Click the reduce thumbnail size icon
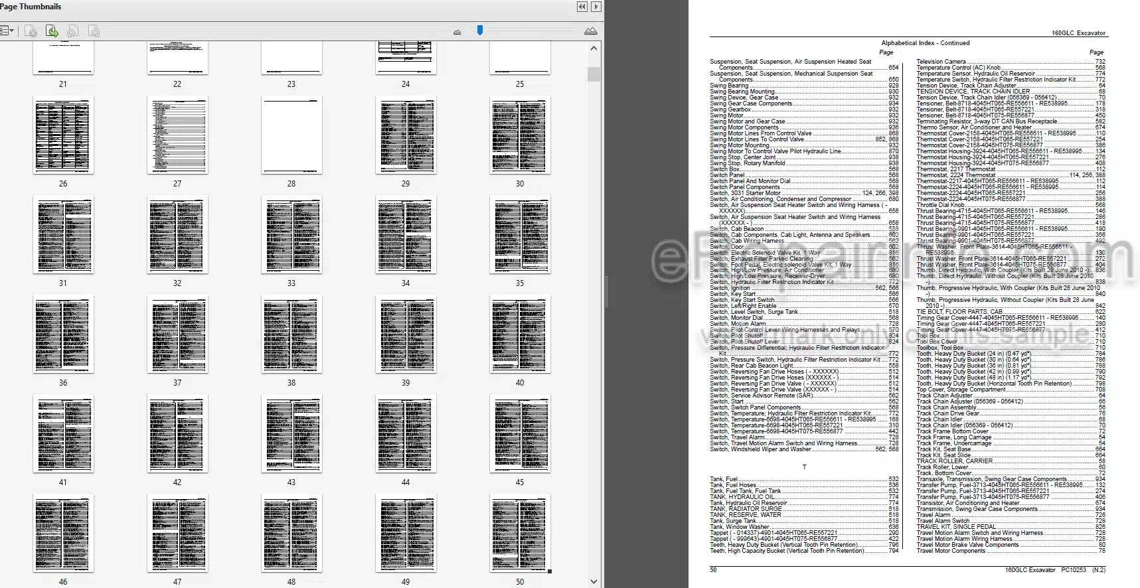Image resolution: width=1140 pixels, height=588 pixels. 457,31
